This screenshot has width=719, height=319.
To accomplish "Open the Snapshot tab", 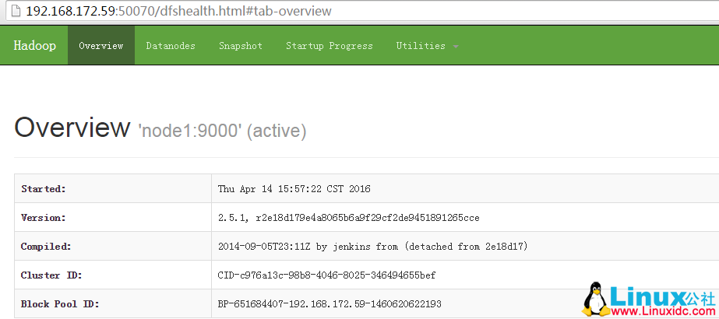I will (x=241, y=46).
